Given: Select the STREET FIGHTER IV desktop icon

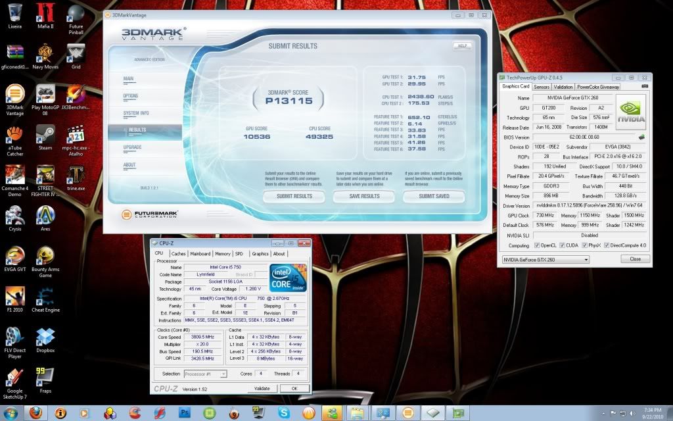Looking at the screenshot, I should pos(45,180).
